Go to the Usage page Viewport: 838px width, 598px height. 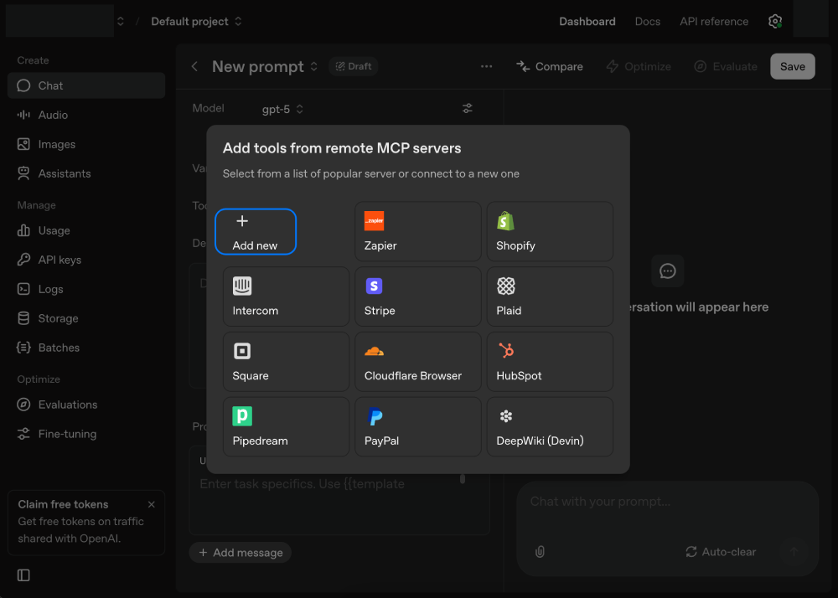coord(86,230)
